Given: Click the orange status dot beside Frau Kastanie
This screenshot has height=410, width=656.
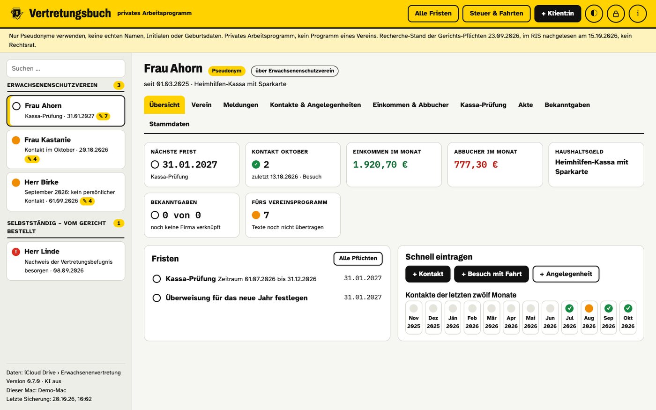Looking at the screenshot, I should tap(16, 140).
